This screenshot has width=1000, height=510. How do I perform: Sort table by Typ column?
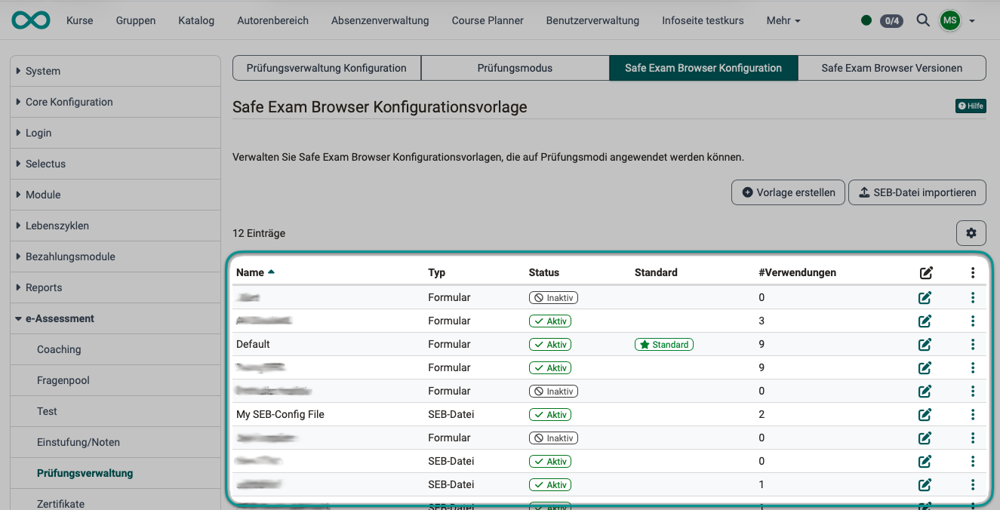click(437, 272)
